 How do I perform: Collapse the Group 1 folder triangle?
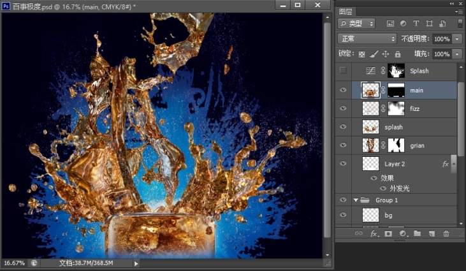pyautogui.click(x=356, y=200)
